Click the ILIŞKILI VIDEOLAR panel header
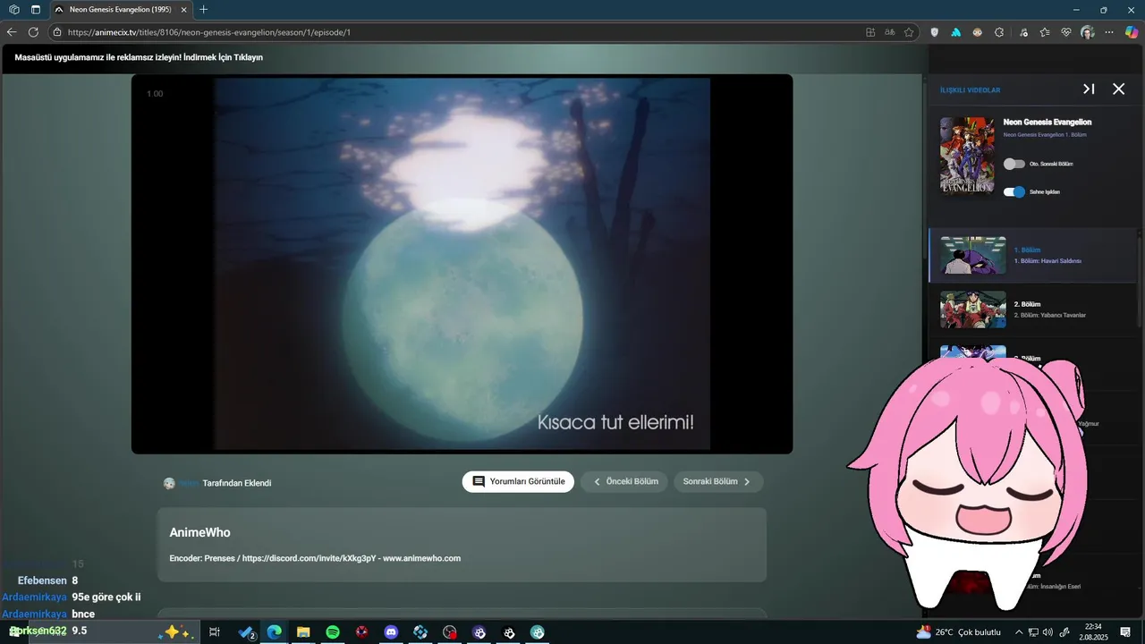The image size is (1145, 644). tap(970, 90)
